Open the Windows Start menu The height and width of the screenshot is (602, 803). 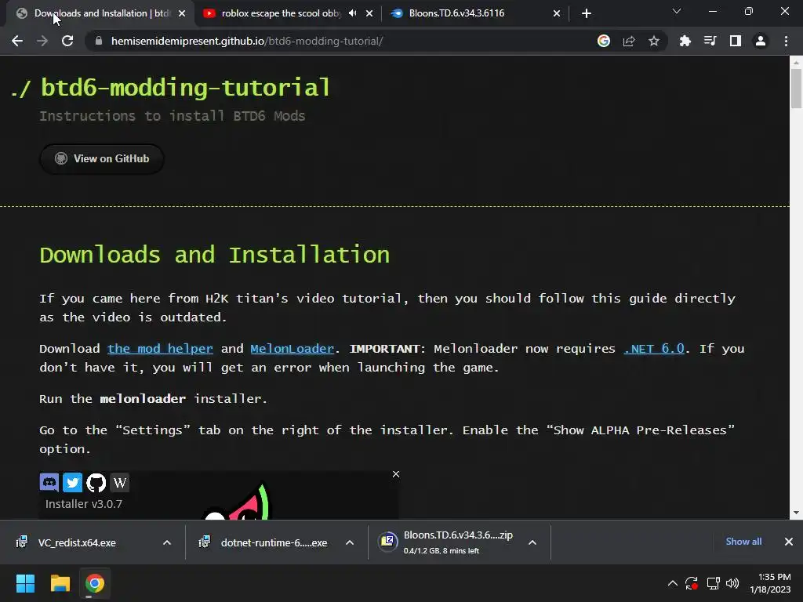(25, 583)
